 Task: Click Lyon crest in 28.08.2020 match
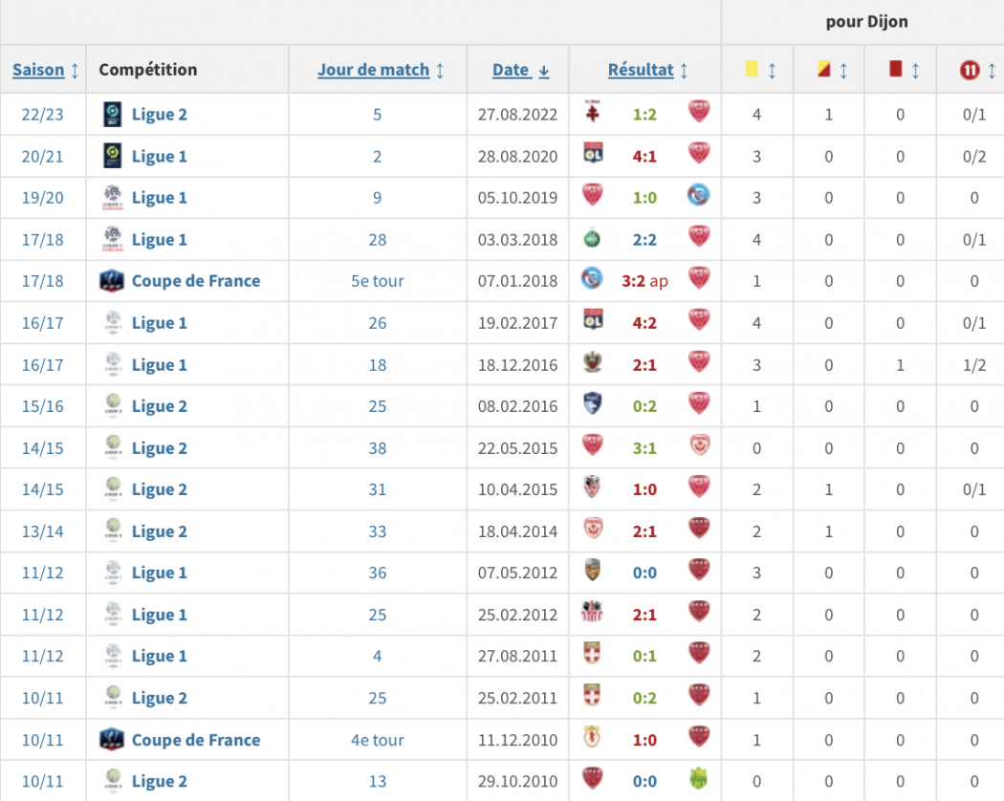point(593,153)
